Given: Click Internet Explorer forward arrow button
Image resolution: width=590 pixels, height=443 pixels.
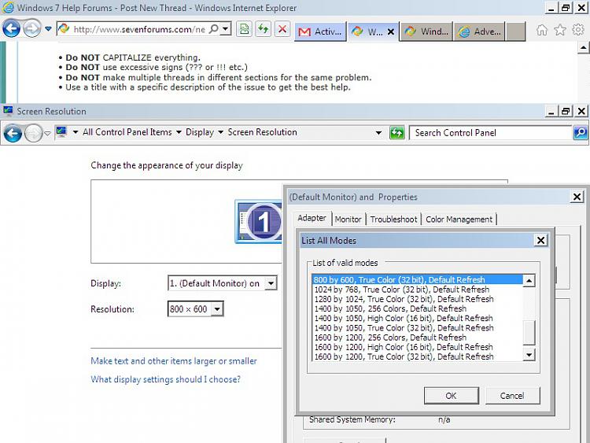Looking at the screenshot, I should 32,28.
